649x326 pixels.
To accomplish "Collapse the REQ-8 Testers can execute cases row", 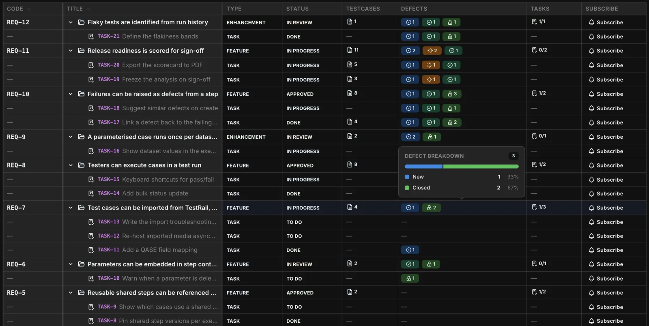I will 71,165.
